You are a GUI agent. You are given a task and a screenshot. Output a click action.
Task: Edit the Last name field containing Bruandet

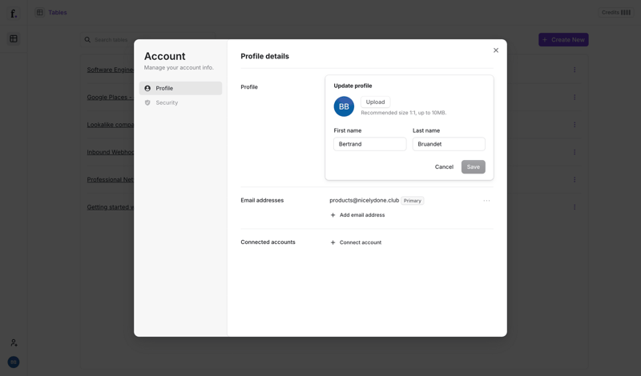point(449,144)
